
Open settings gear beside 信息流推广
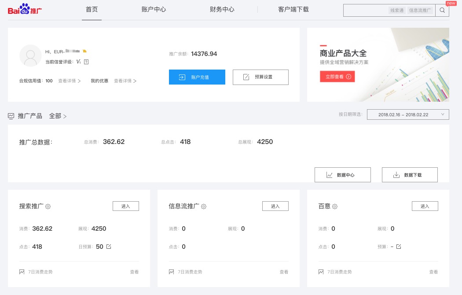[204, 206]
